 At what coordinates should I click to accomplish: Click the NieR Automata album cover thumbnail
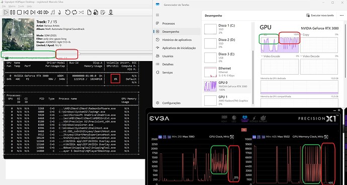[x=18, y=34]
